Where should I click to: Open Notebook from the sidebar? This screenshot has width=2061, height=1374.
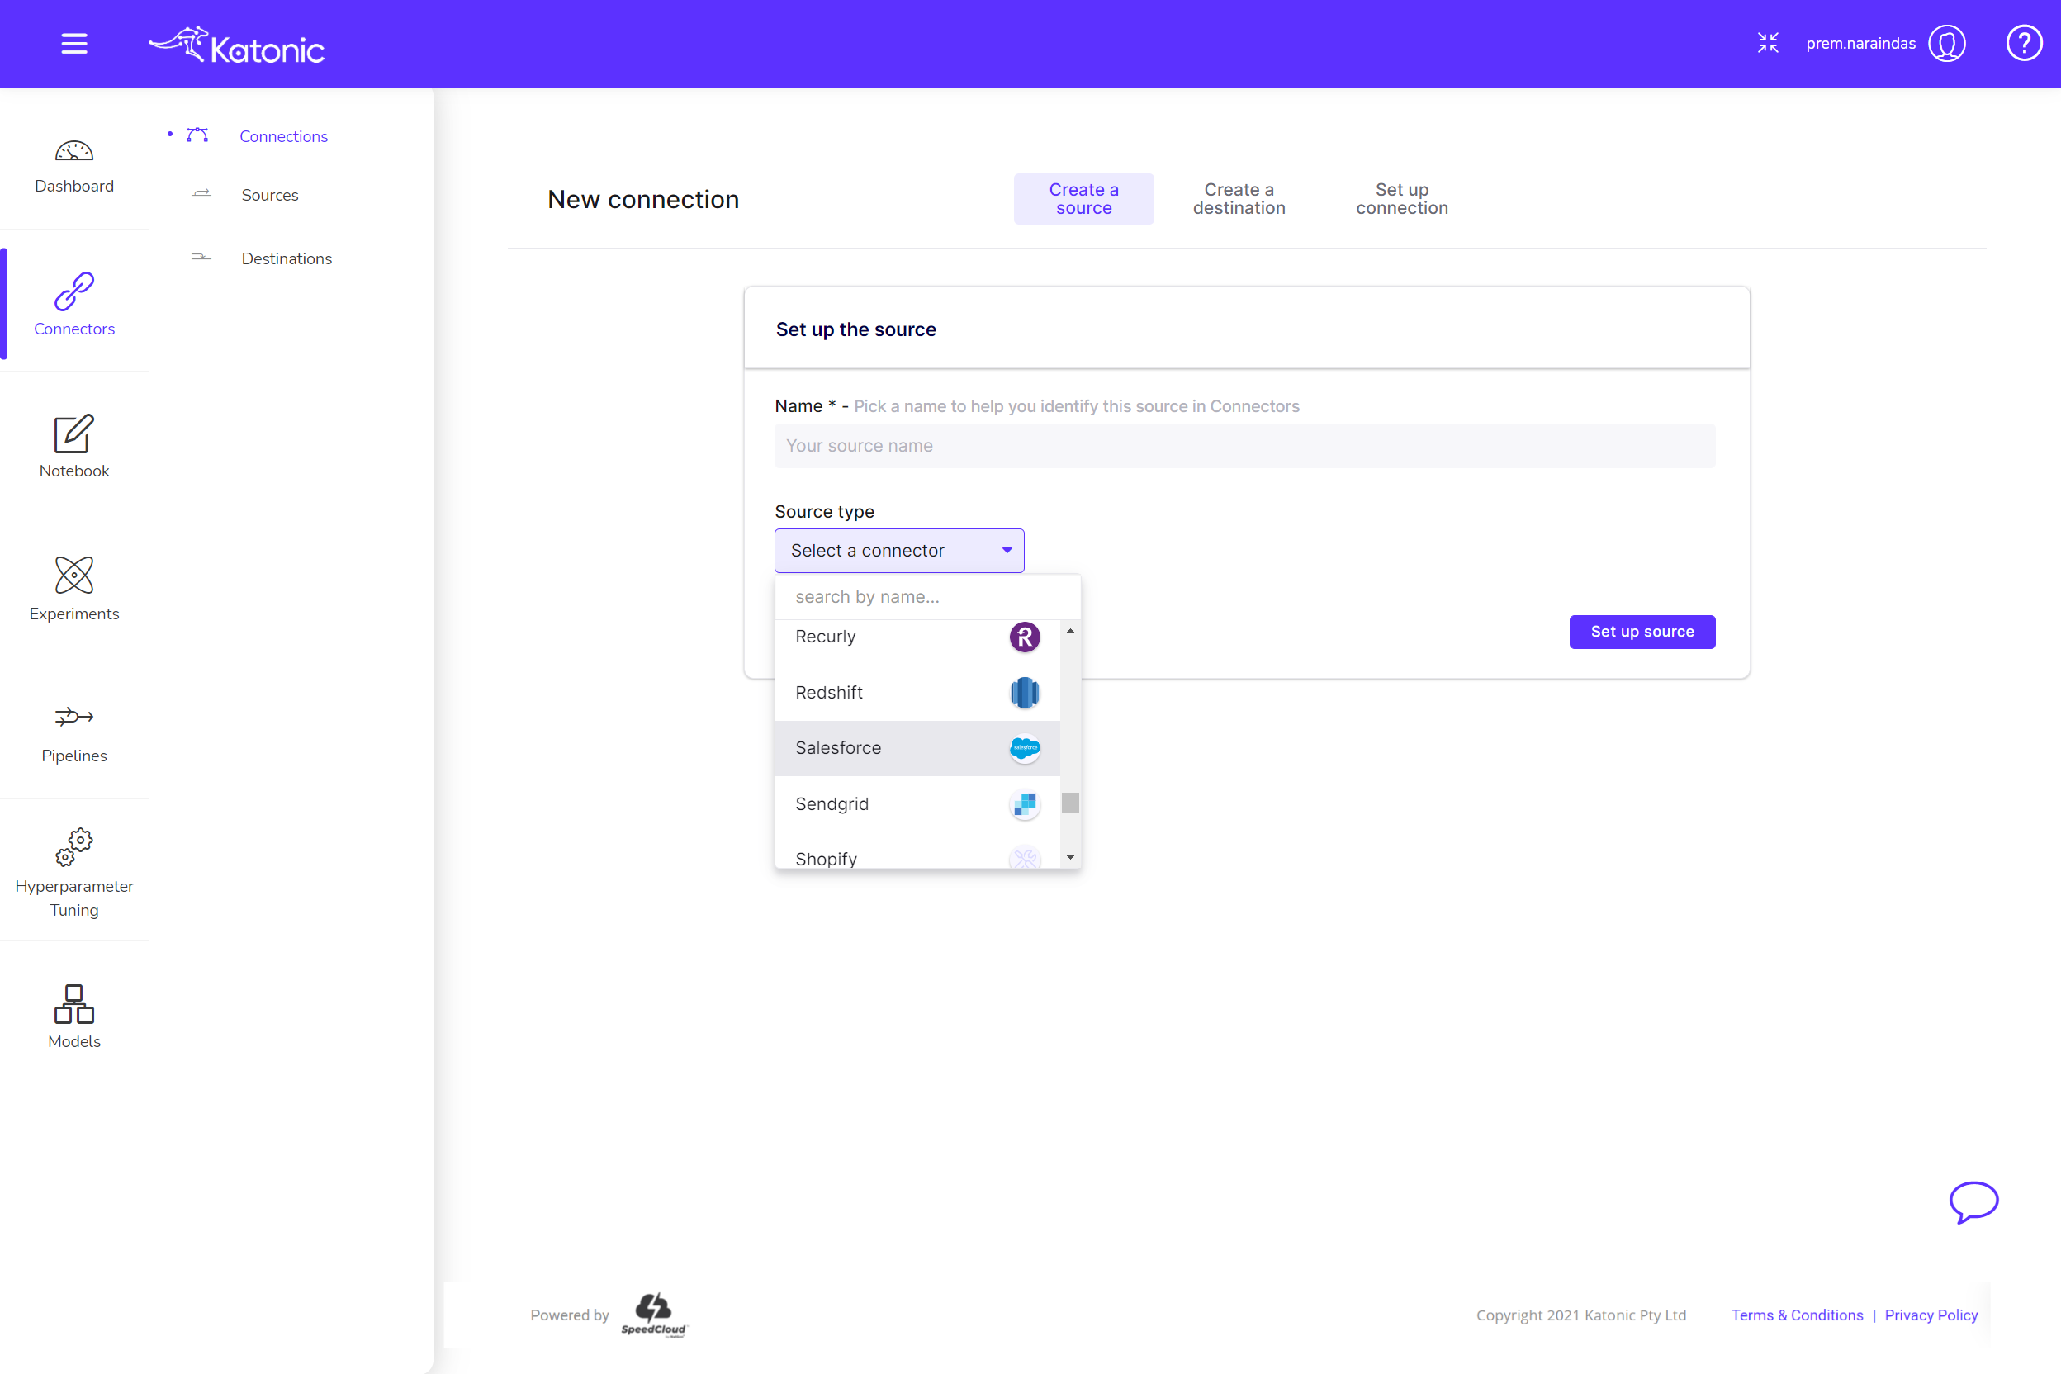[73, 434]
